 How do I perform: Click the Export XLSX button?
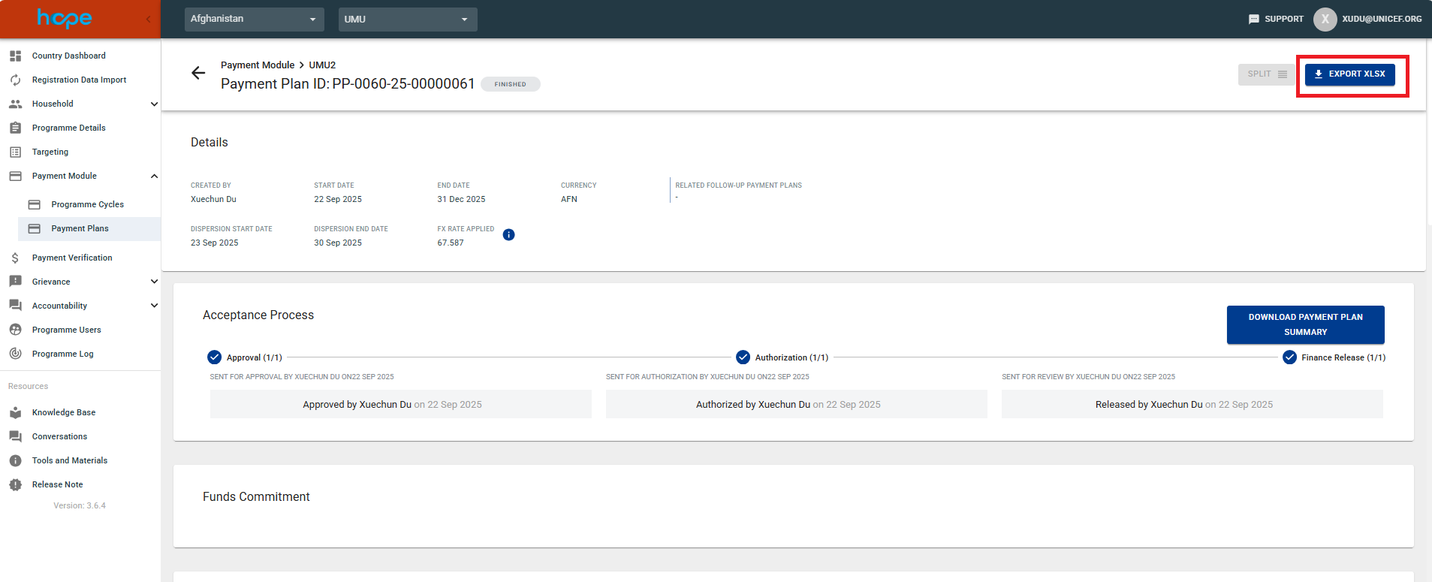coord(1349,74)
